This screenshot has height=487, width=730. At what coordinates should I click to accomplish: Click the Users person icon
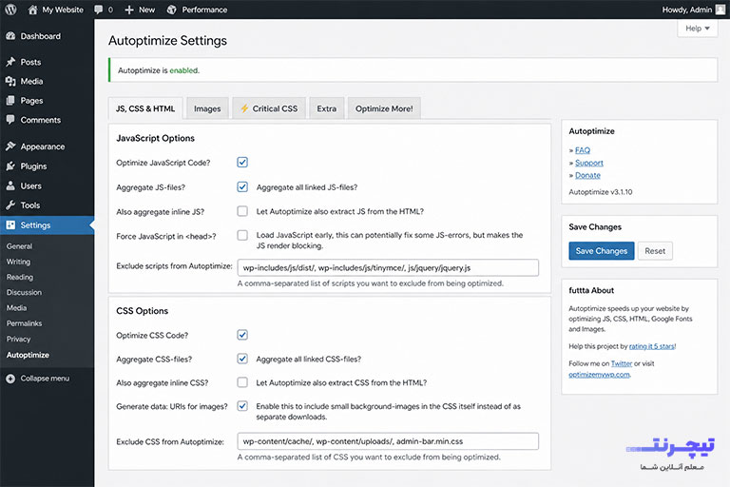10,185
